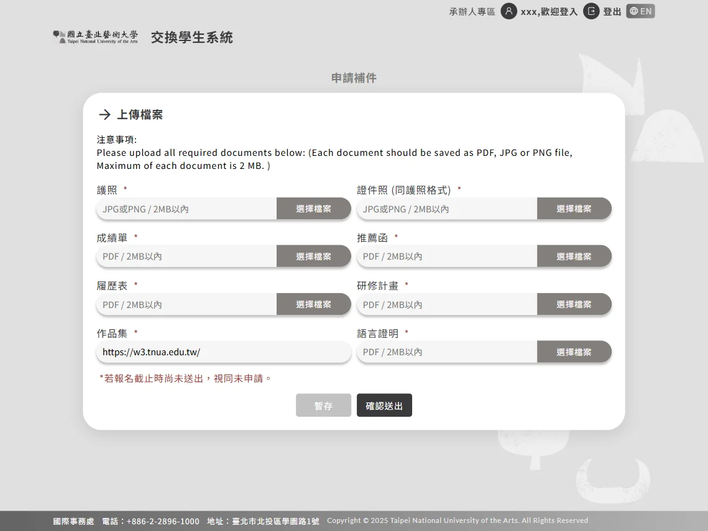This screenshot has height=531, width=708.
Task: Save a draft using the 暫存 button
Action: pos(323,405)
